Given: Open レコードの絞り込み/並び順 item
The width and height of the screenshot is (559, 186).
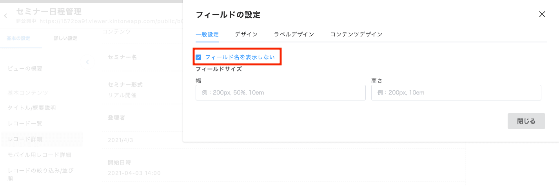Looking at the screenshot, I should tap(40, 174).
